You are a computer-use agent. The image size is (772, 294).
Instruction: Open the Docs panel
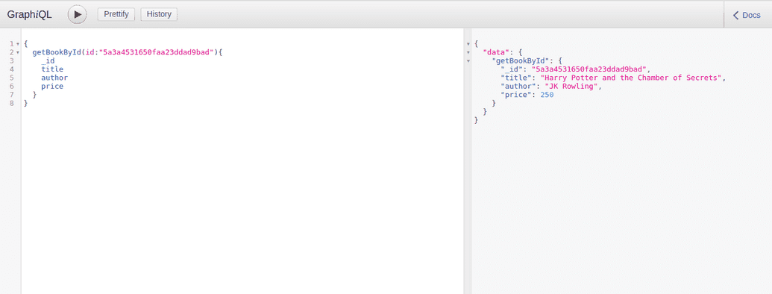[x=747, y=15]
